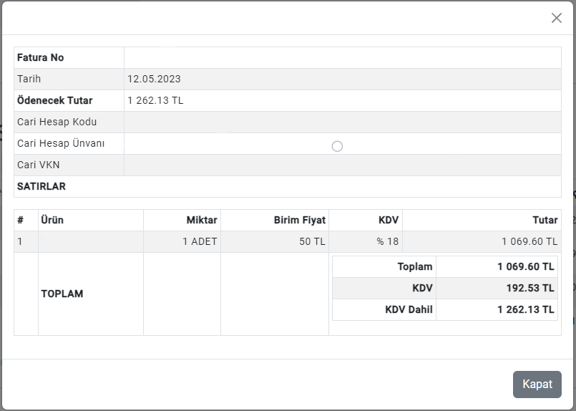Click the 1 ADET quantity cell
Image resolution: width=576 pixels, height=411 pixels.
coord(199,241)
